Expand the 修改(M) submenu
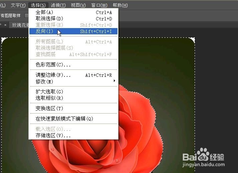This screenshot has width=238, height=173. coord(73,81)
